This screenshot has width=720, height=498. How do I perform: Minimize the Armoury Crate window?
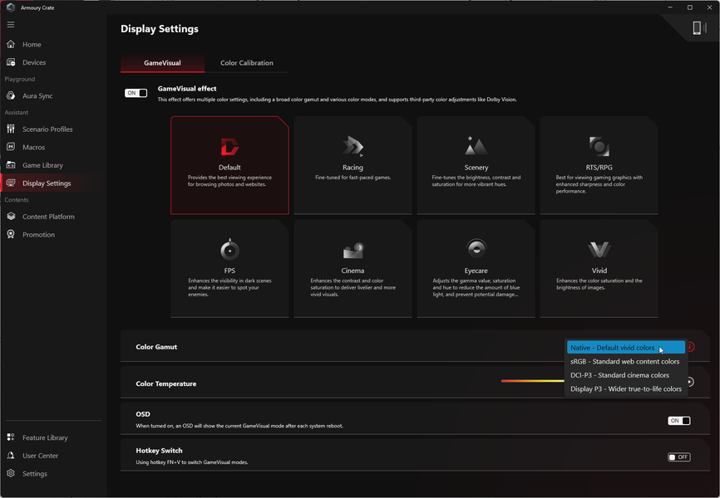tap(670, 7)
